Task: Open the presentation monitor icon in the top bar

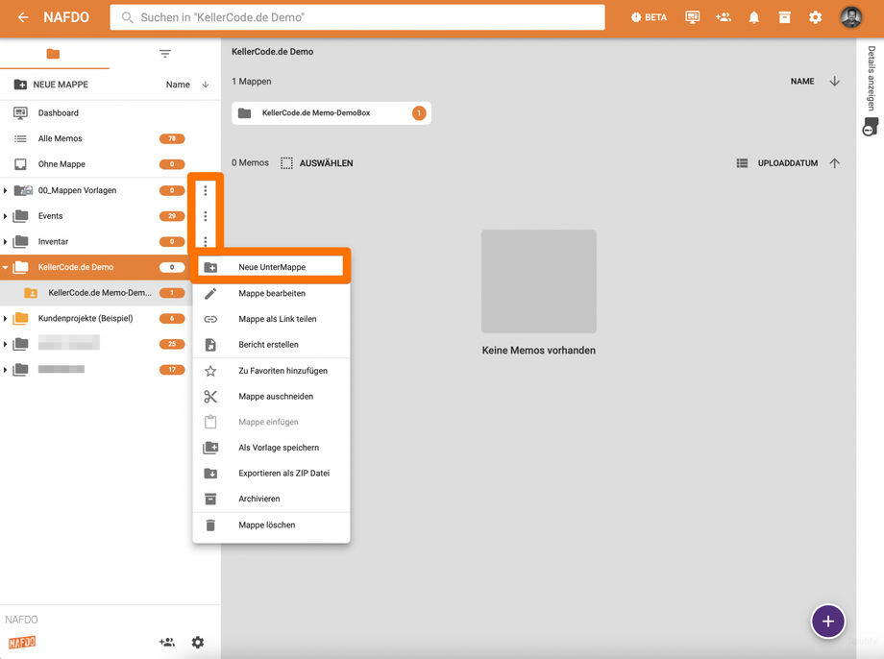Action: [693, 17]
